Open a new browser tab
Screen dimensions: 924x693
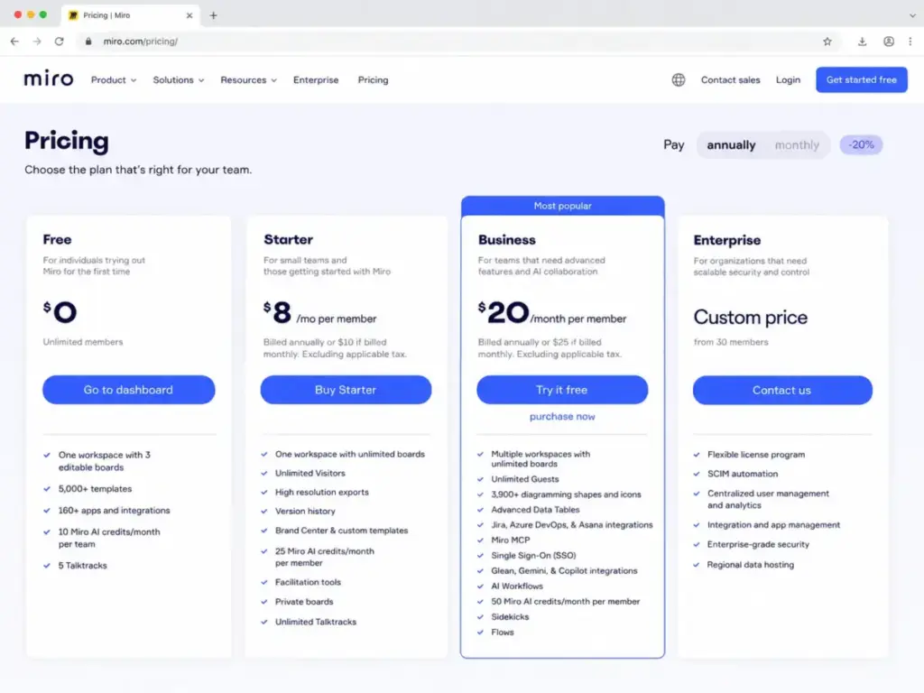[x=213, y=15]
